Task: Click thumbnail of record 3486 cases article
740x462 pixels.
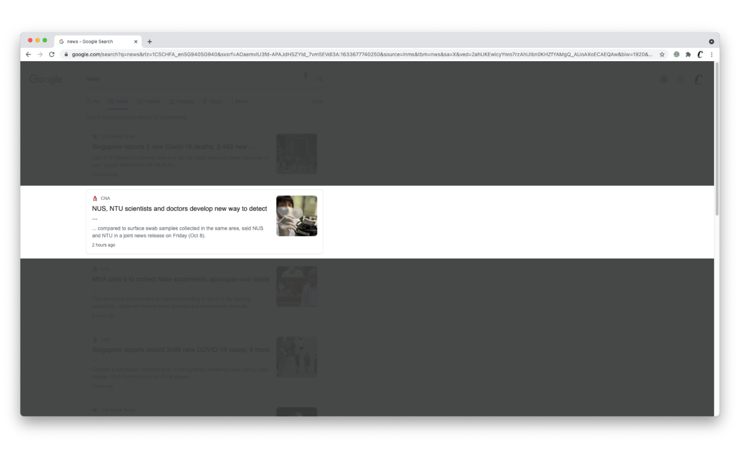Action: coord(297,357)
